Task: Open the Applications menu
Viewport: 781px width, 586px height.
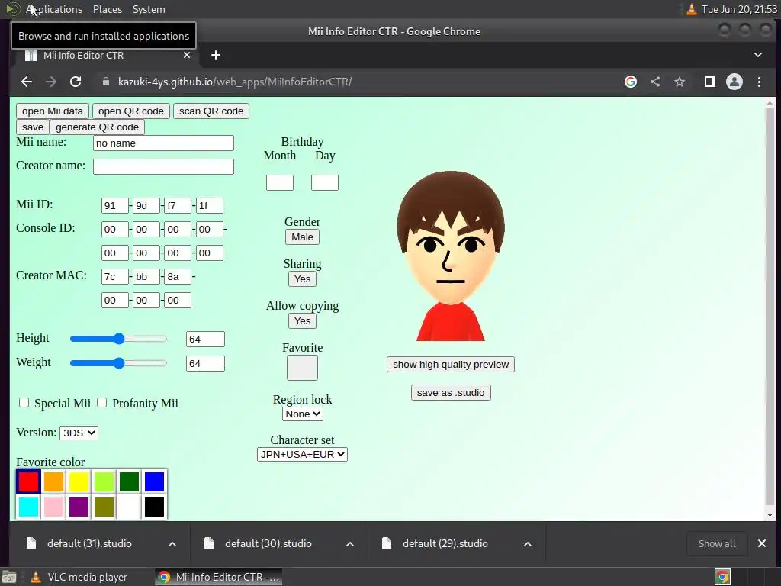Action: pos(54,9)
